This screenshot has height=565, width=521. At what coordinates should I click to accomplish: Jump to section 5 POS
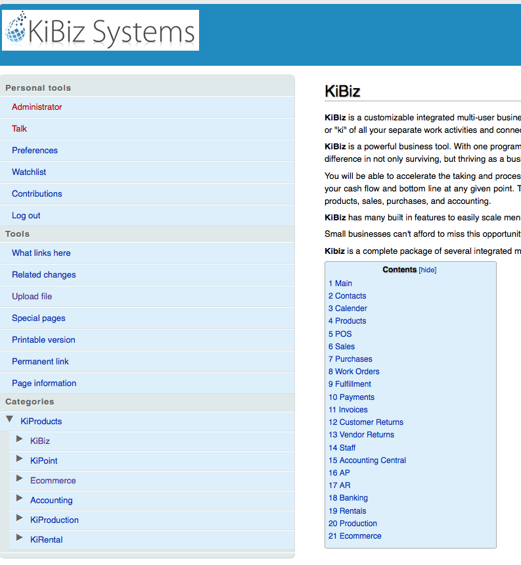pyautogui.click(x=340, y=334)
